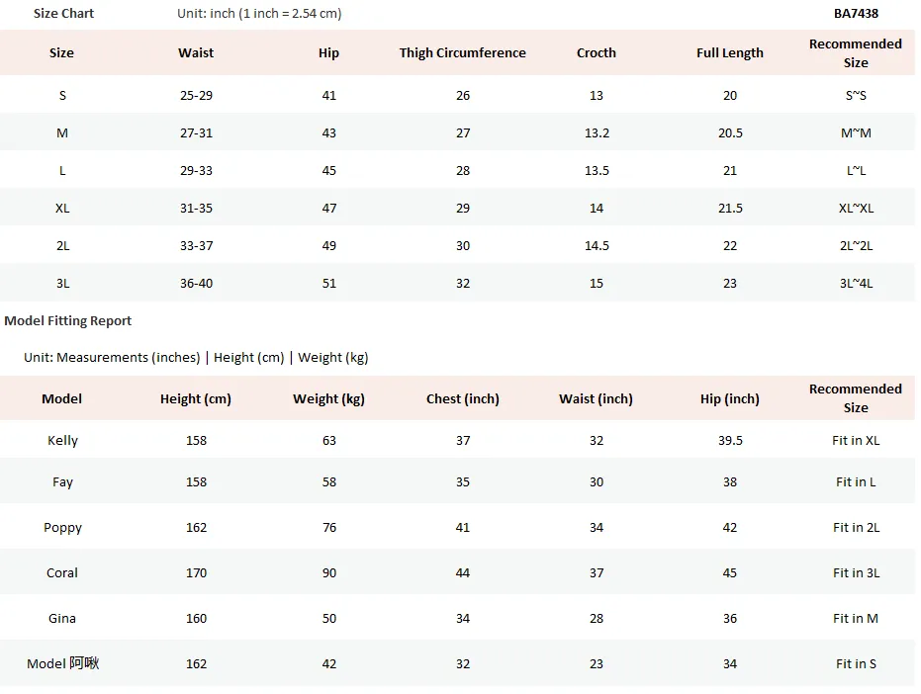Click the Model Fitting Report heading
Image resolution: width=921 pixels, height=694 pixels.
pyautogui.click(x=67, y=320)
